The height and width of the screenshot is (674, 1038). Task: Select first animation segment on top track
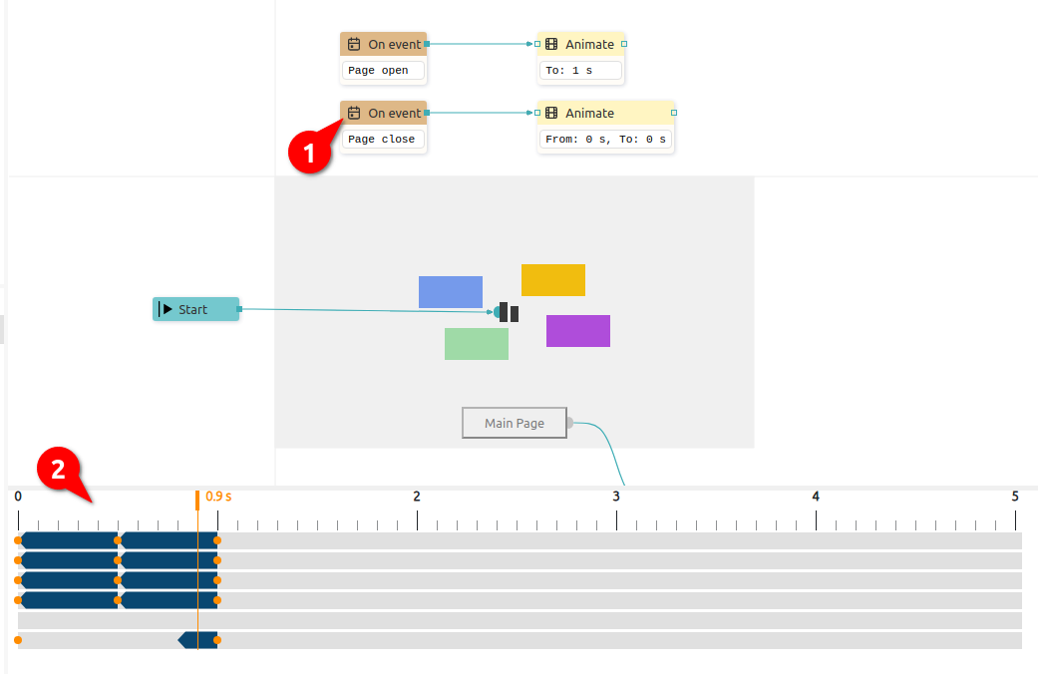point(68,541)
